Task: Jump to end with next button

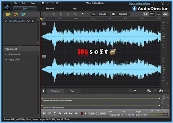Action: (76, 113)
